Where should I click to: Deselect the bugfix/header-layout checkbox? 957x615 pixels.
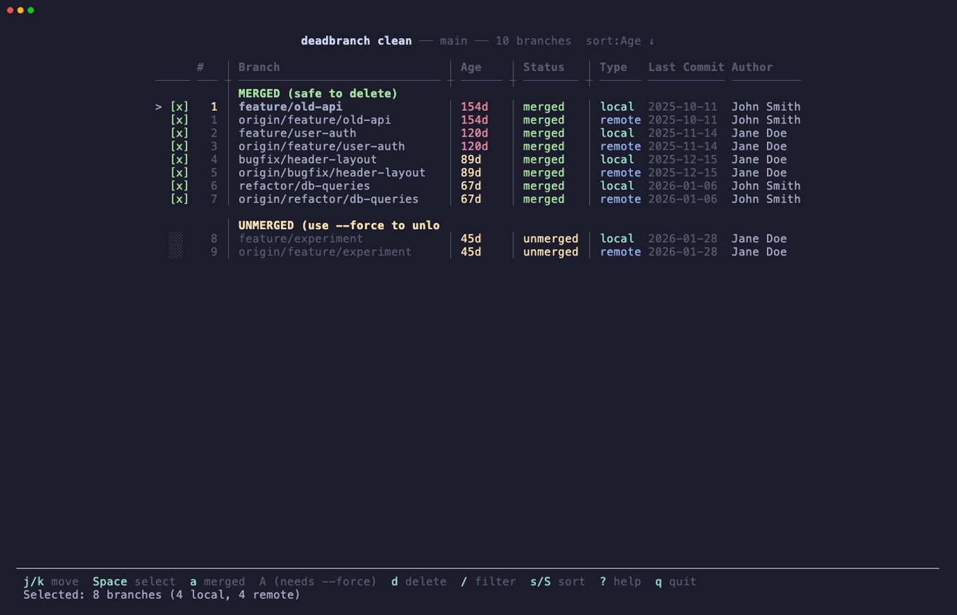(x=179, y=159)
